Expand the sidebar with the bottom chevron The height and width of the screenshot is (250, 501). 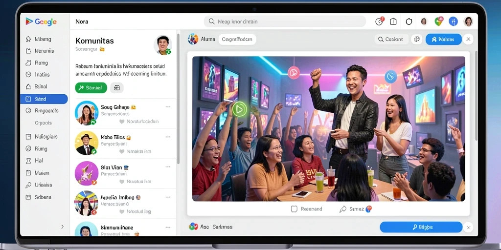click(62, 227)
